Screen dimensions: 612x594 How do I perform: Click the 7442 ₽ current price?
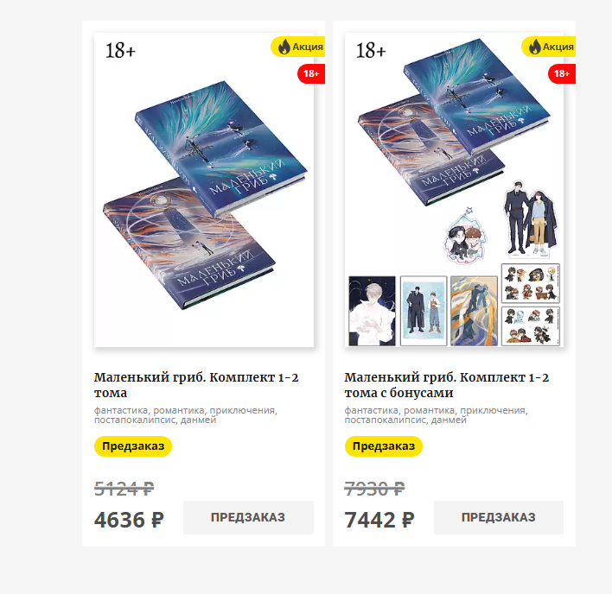[379, 520]
